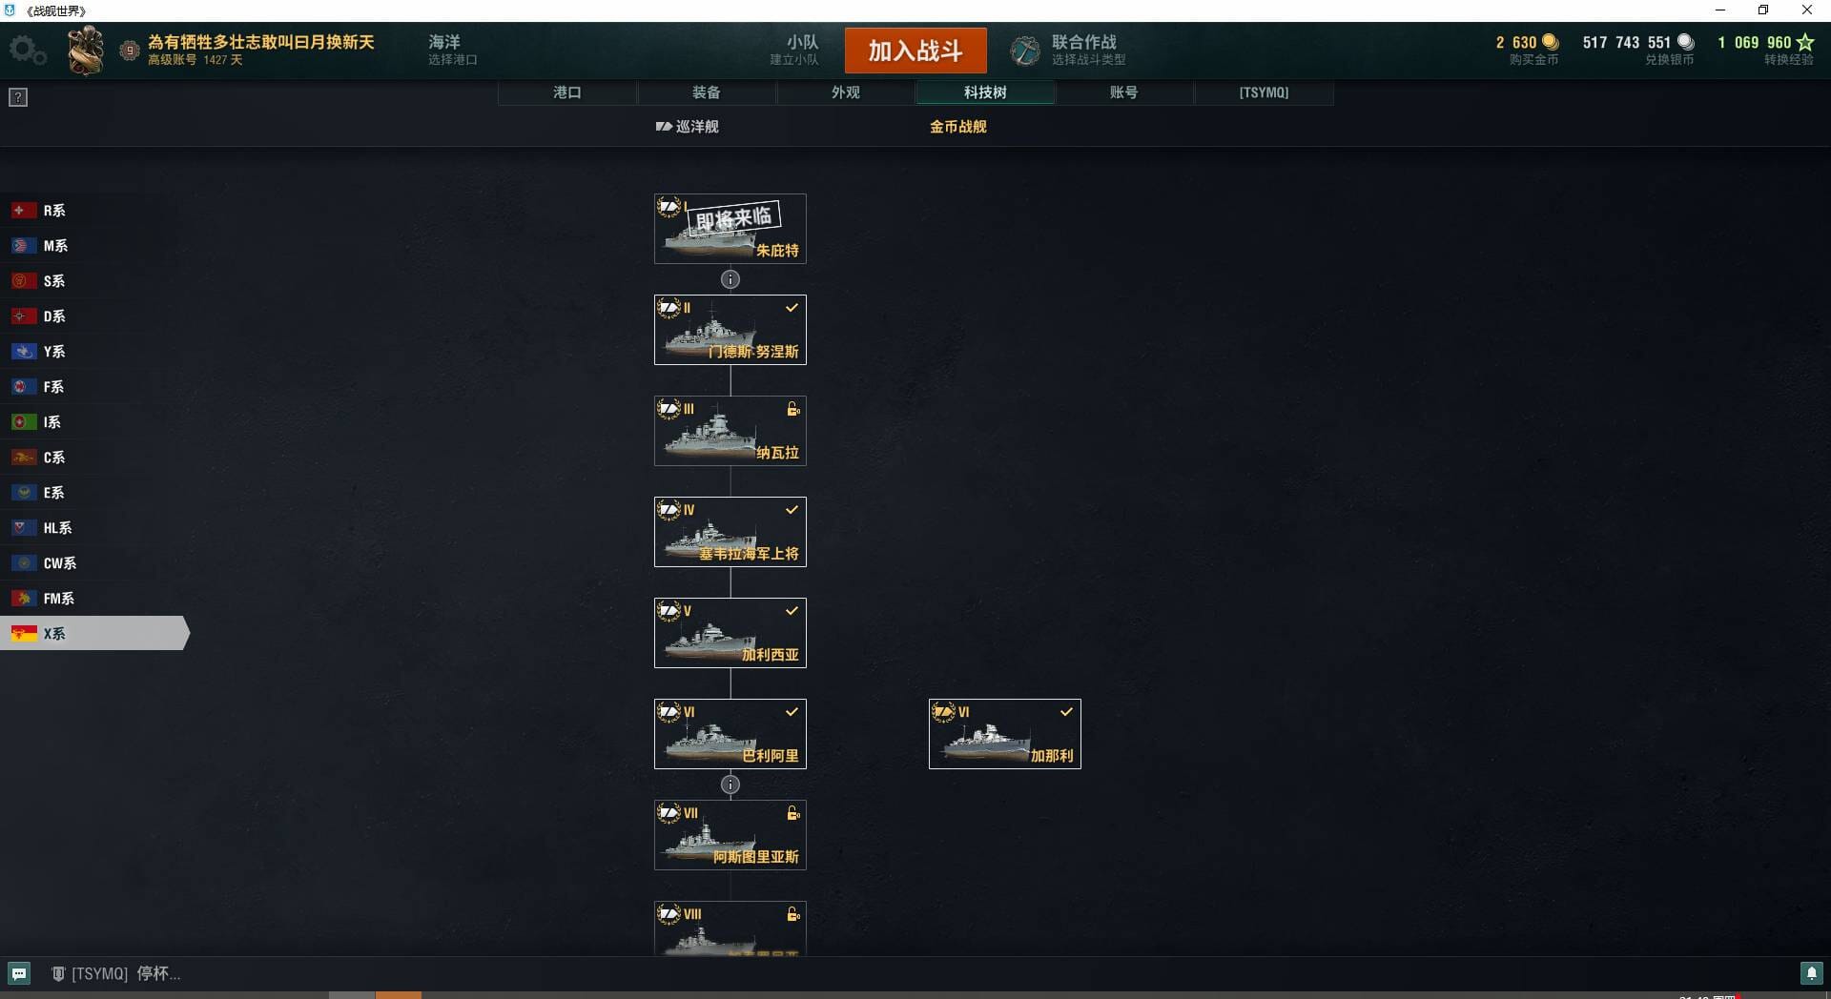Click the notification bell icon
1831x999 pixels.
click(1811, 973)
